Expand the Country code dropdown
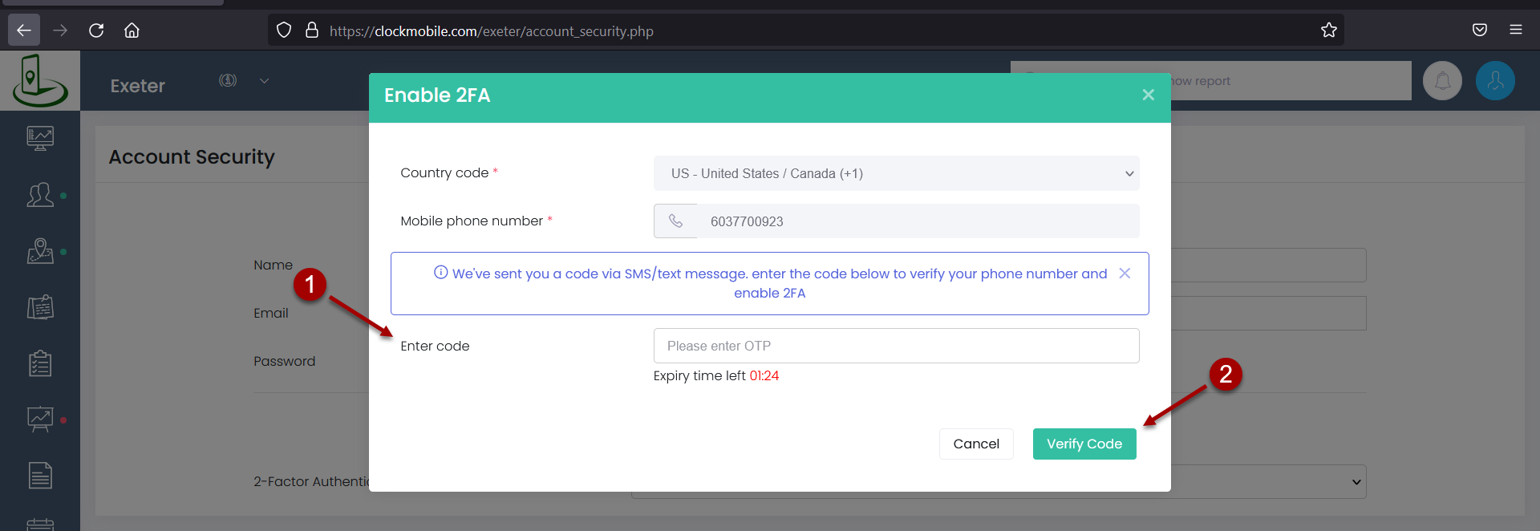This screenshot has width=1540, height=531. [896, 173]
